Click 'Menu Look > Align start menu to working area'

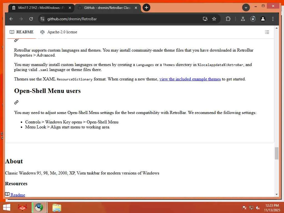click(x=67, y=127)
